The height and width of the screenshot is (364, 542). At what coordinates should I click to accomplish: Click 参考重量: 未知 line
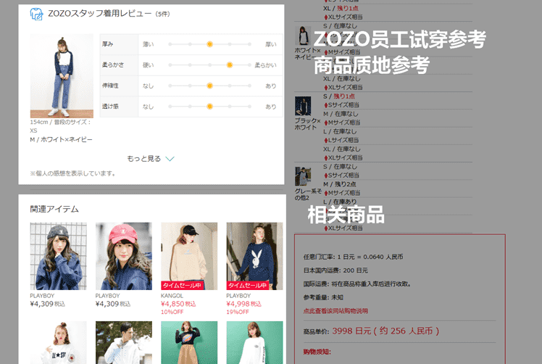323,297
